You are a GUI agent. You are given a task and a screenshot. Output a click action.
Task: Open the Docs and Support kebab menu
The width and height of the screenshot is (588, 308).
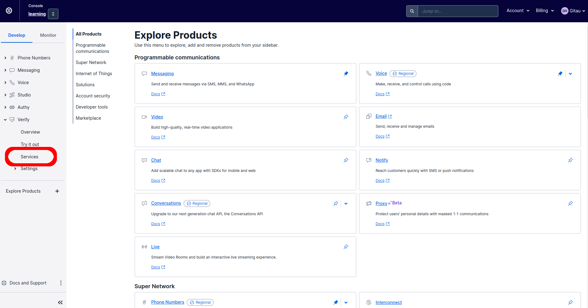(61, 283)
